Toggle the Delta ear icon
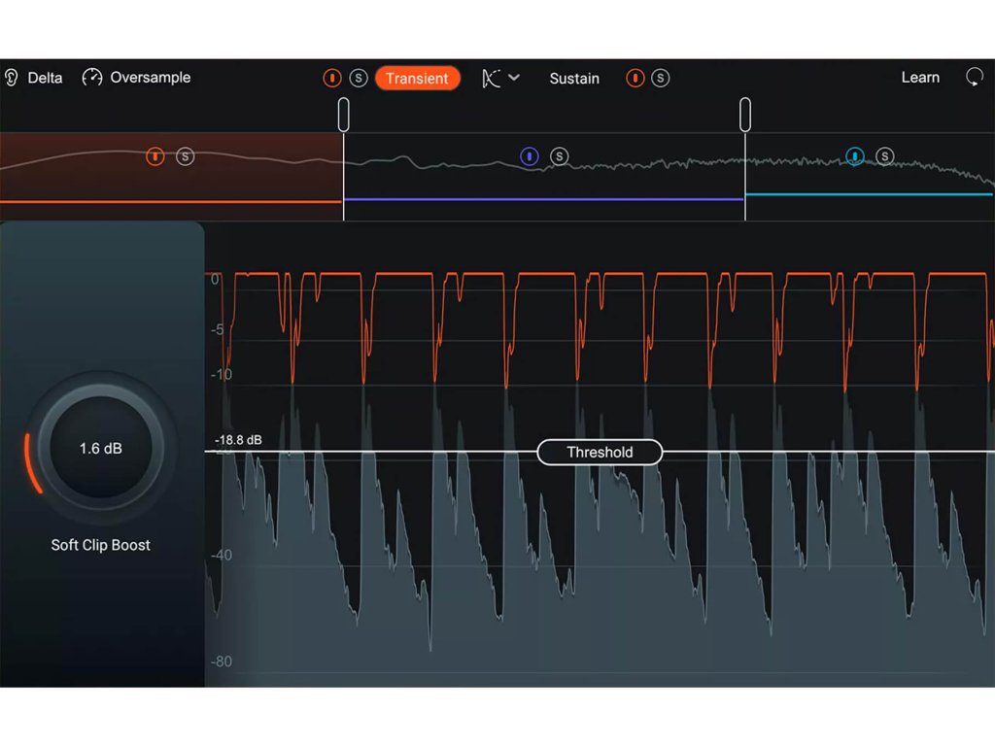The image size is (995, 746). [x=12, y=78]
